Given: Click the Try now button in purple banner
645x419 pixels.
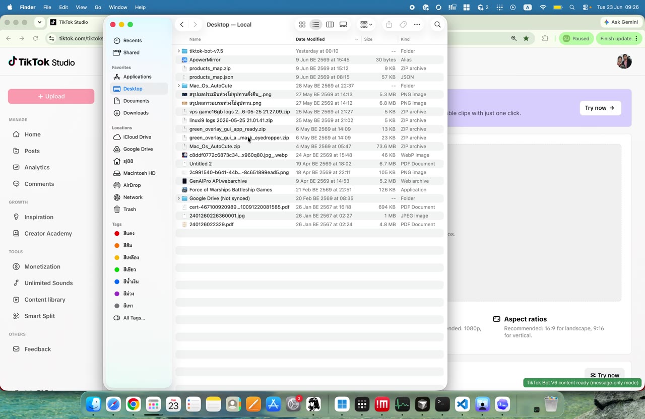Looking at the screenshot, I should pos(600,108).
